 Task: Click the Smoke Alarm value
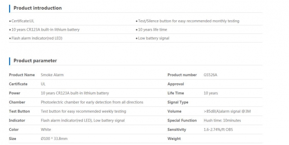point(52,75)
